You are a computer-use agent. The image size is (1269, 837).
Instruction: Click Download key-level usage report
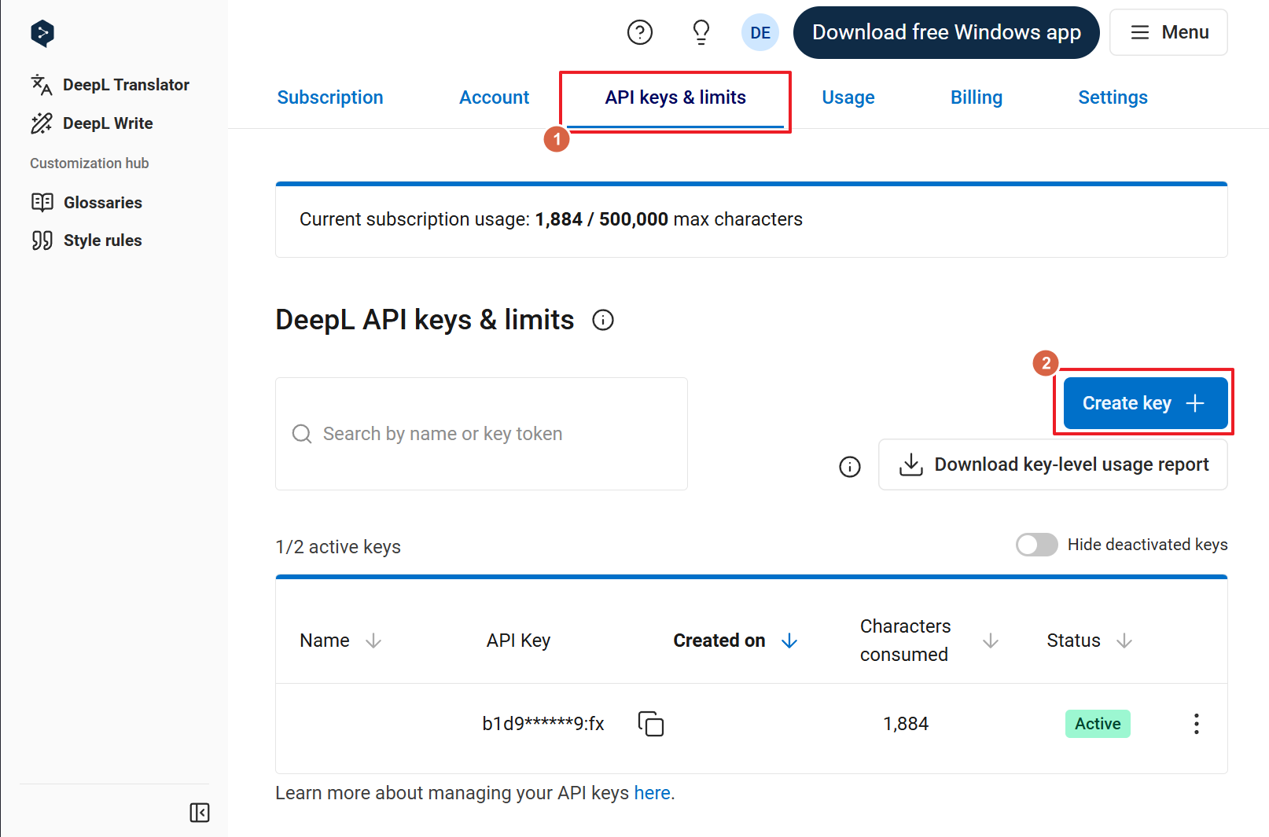(x=1053, y=464)
